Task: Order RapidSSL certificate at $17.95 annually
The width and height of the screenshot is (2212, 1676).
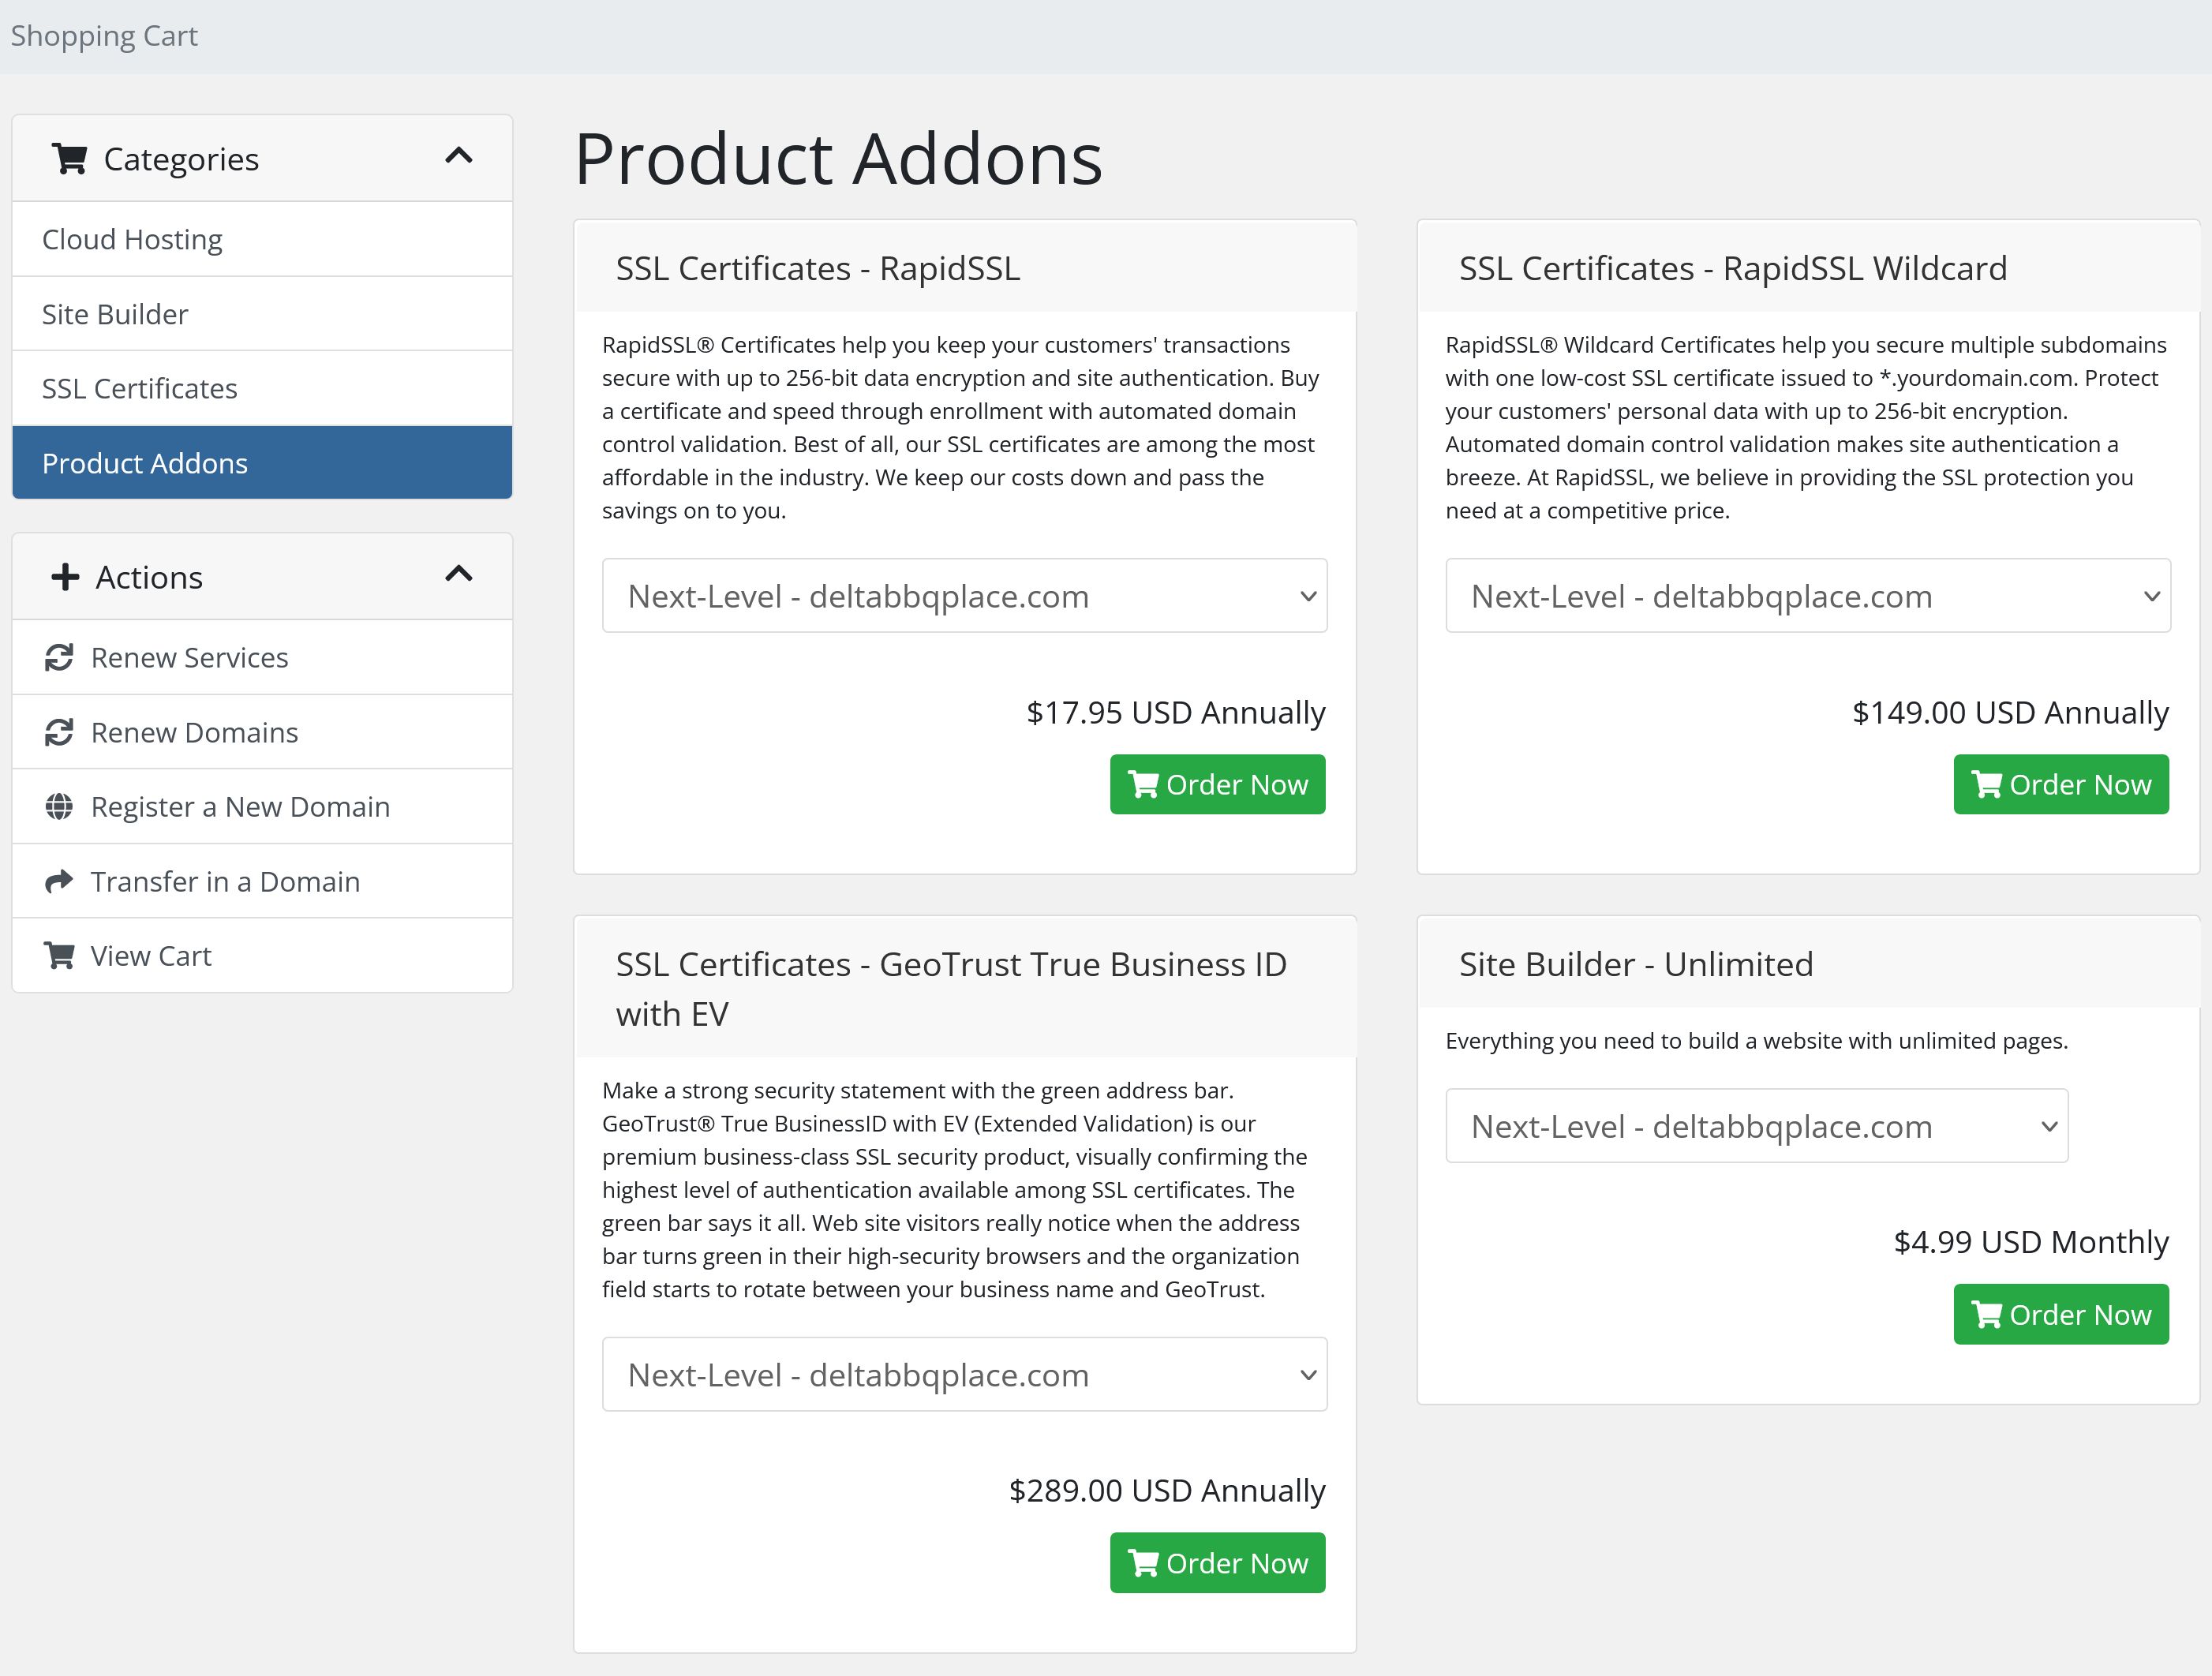Action: click(x=1217, y=785)
